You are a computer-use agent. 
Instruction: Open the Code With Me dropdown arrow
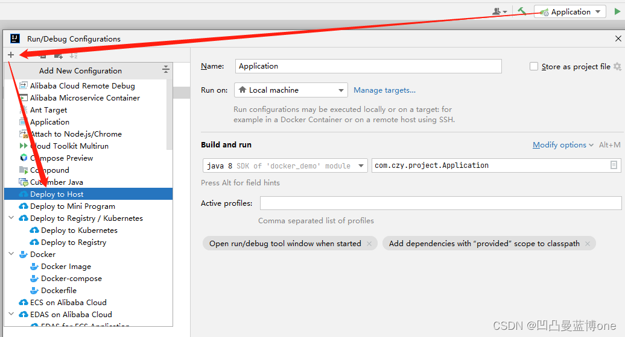point(505,12)
